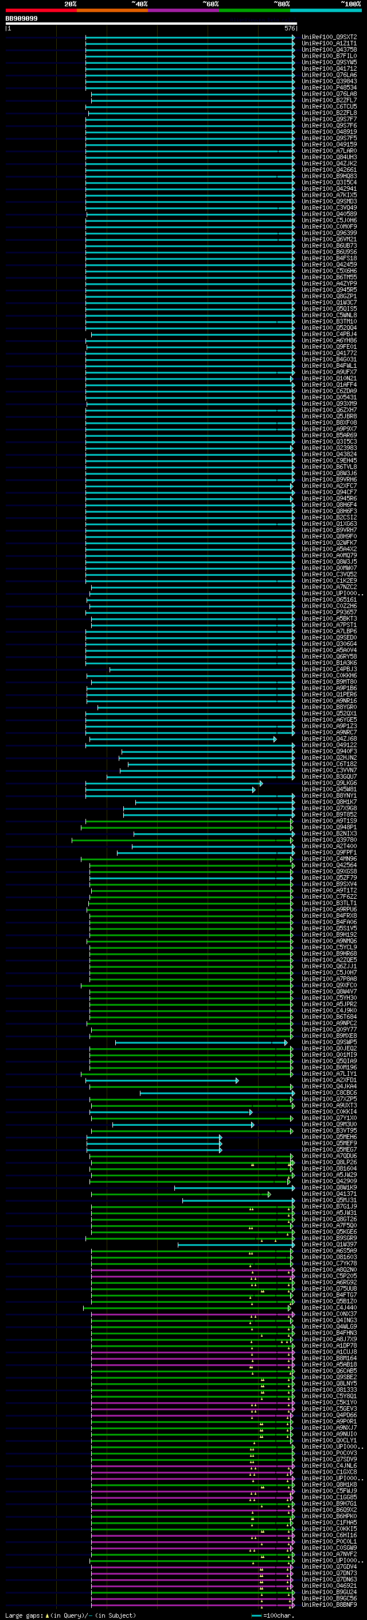
Task: Open hit UniRef100_Q6ZJJ1
Action: click(329, 966)
